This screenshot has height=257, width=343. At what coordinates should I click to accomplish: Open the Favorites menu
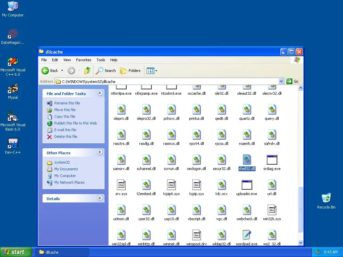[x=83, y=60]
